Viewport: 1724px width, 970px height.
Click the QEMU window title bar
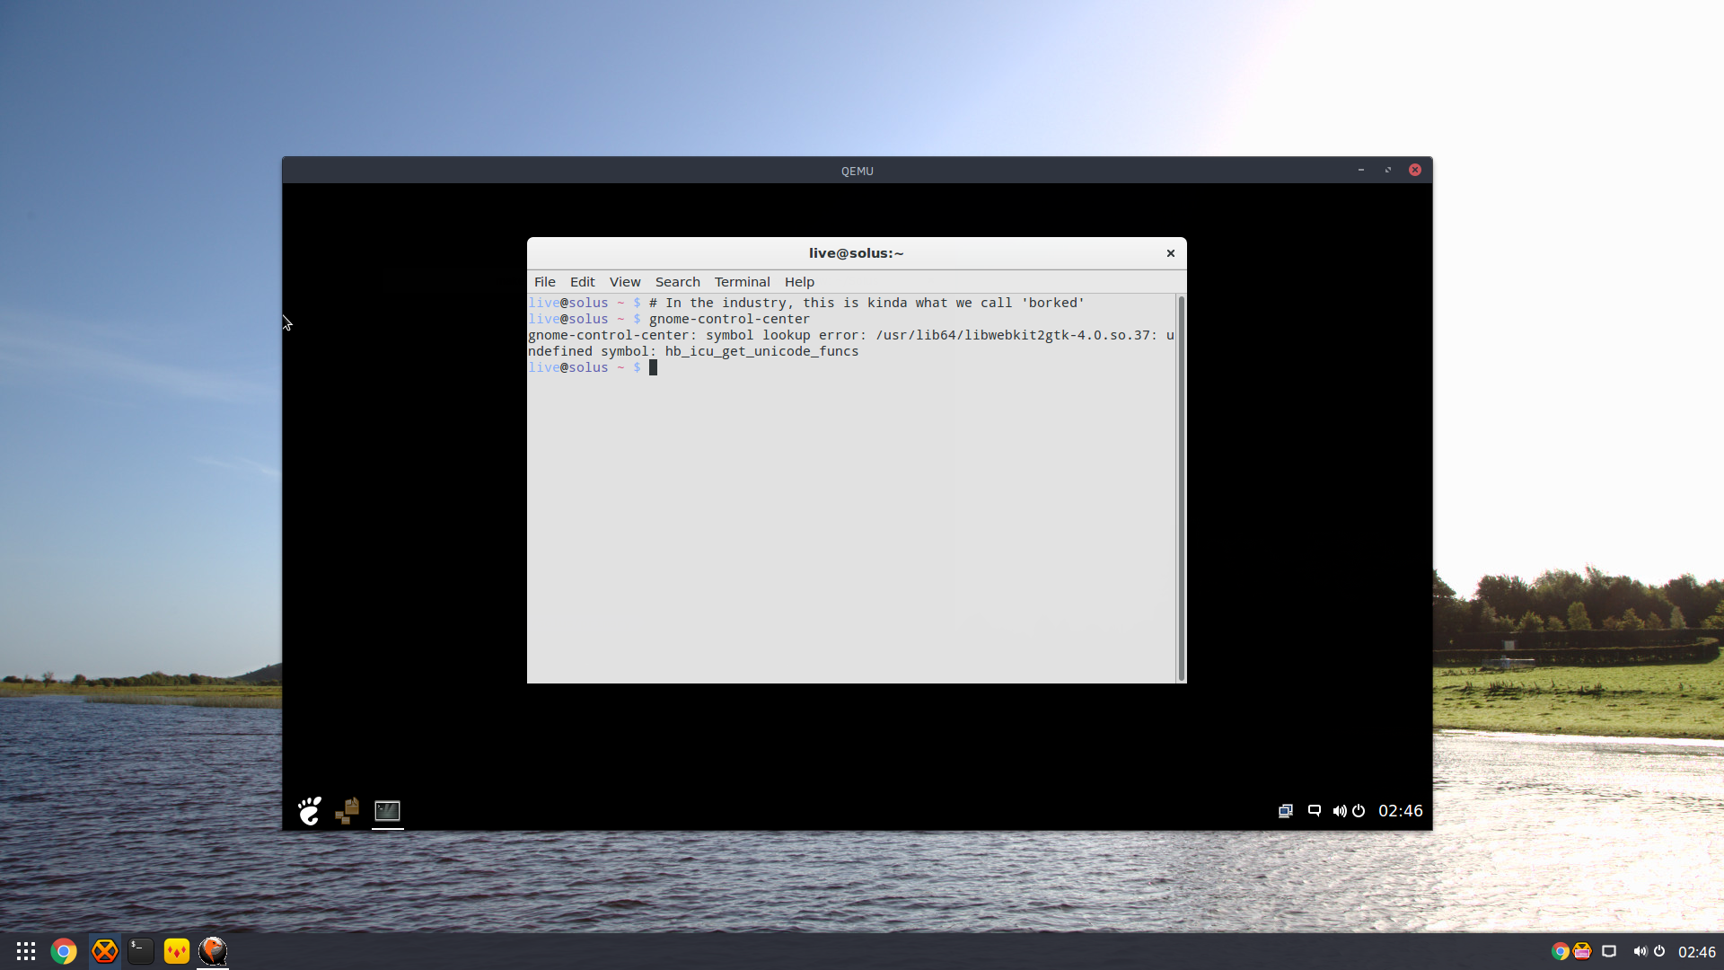[x=858, y=171]
